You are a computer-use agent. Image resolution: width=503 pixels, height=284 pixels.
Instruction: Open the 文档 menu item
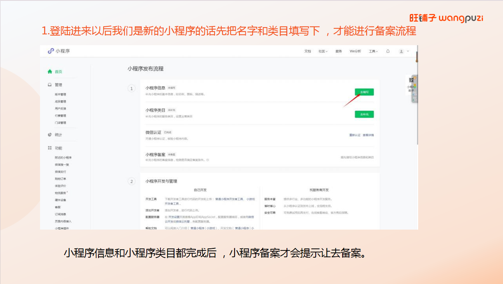click(307, 51)
